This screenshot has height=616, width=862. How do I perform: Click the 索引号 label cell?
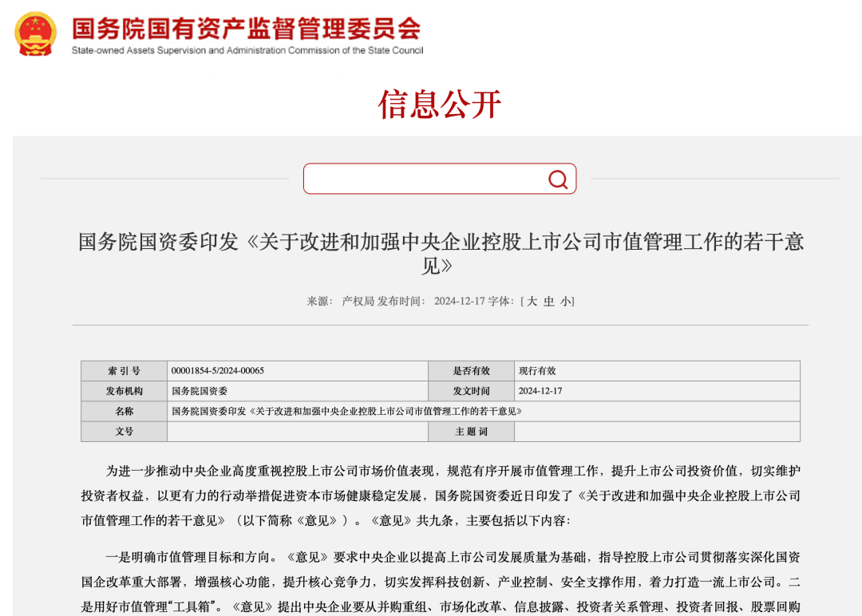[124, 371]
